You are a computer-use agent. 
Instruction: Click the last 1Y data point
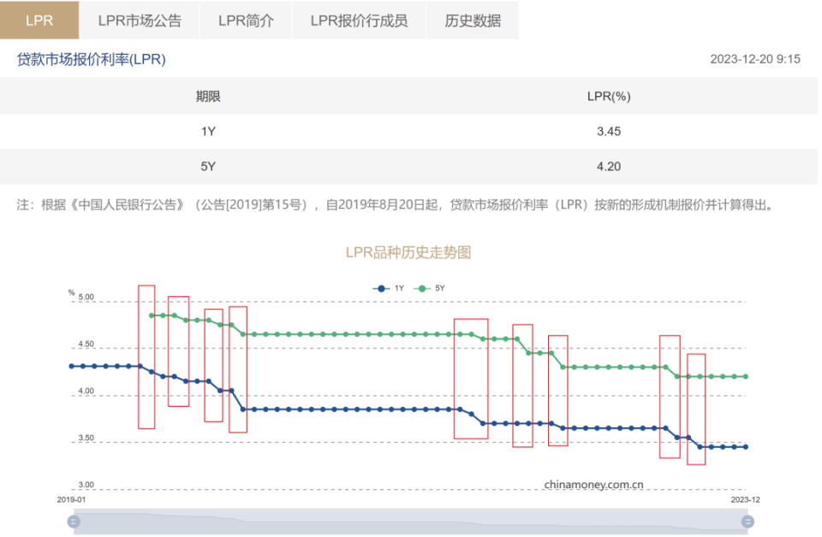746,447
